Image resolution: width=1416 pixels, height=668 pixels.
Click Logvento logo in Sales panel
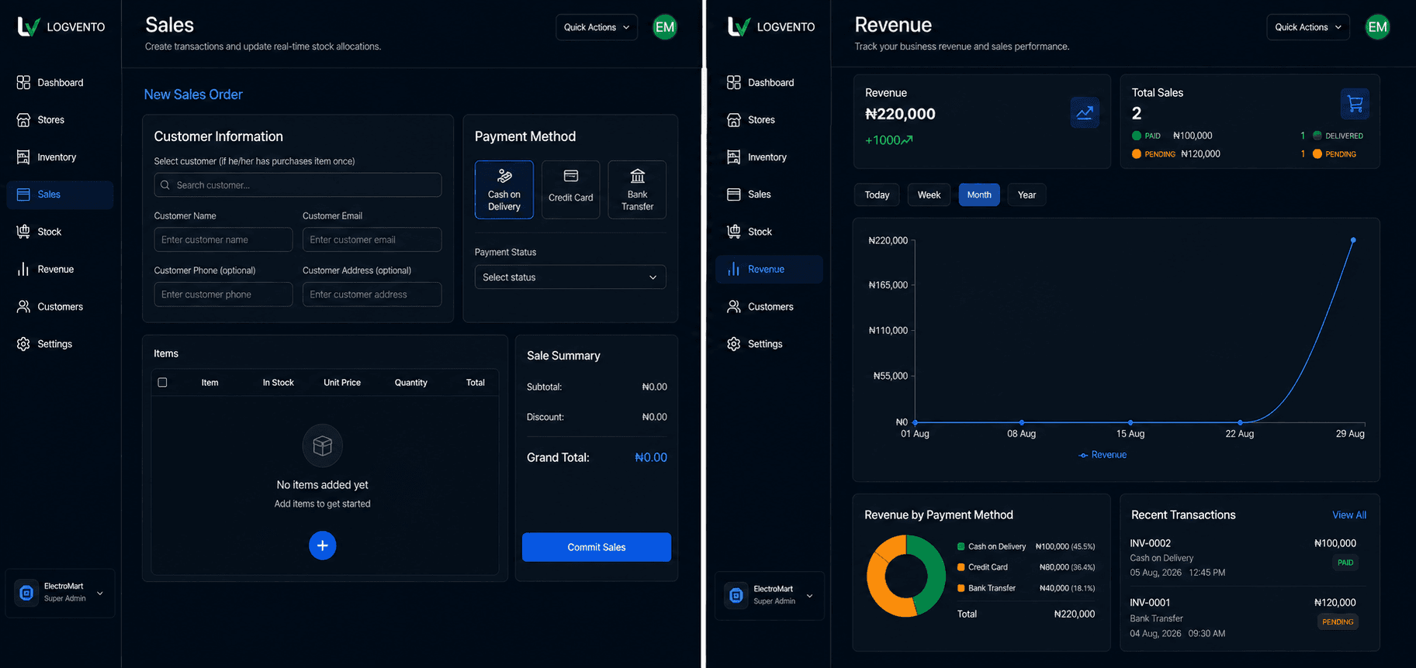(x=29, y=27)
